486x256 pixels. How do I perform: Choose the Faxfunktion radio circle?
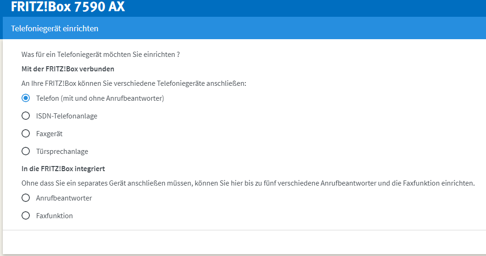[x=26, y=215]
